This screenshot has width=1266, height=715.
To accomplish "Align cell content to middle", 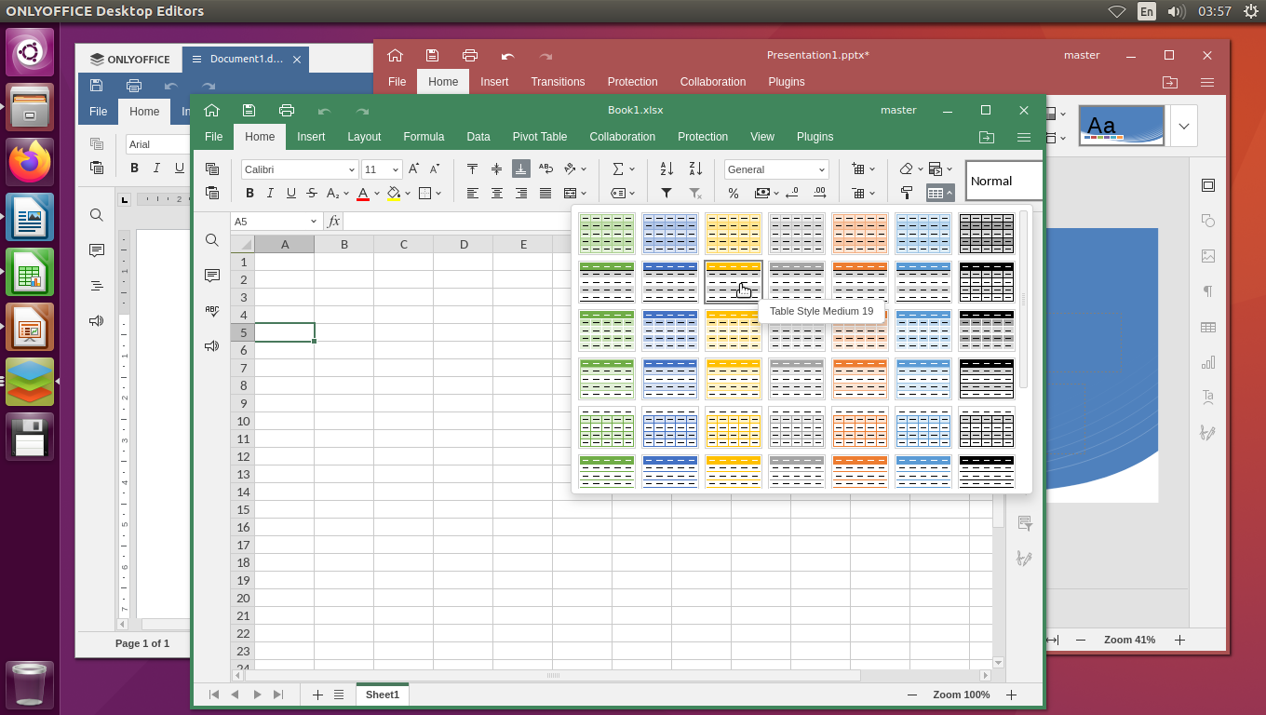I will 497,169.
